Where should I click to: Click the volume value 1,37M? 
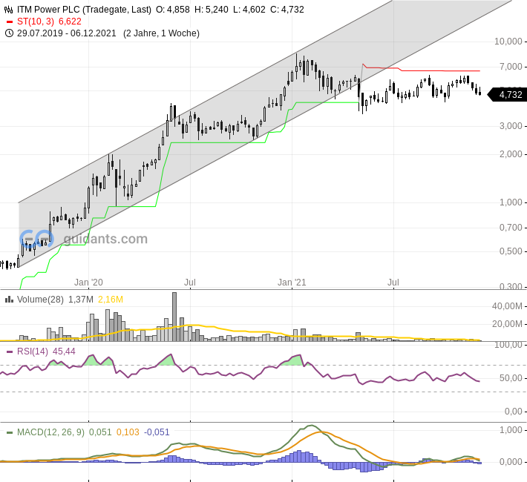[x=81, y=300]
